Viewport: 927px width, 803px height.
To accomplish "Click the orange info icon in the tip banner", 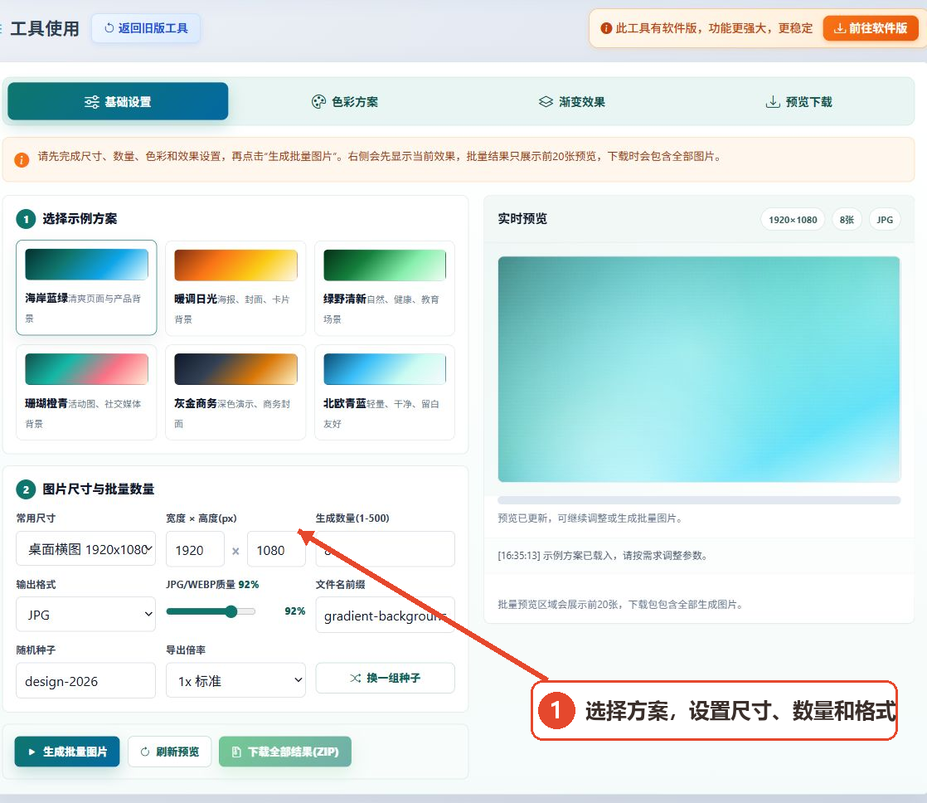I will 22,159.
